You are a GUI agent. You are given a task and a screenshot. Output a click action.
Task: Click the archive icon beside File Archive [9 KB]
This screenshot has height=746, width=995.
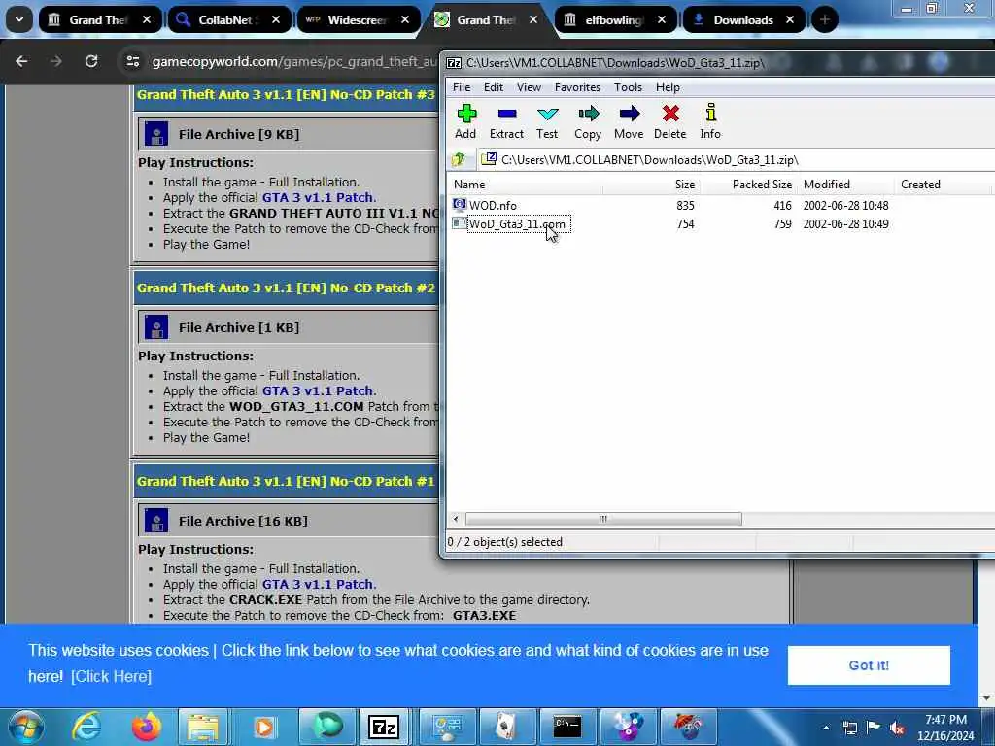point(156,134)
